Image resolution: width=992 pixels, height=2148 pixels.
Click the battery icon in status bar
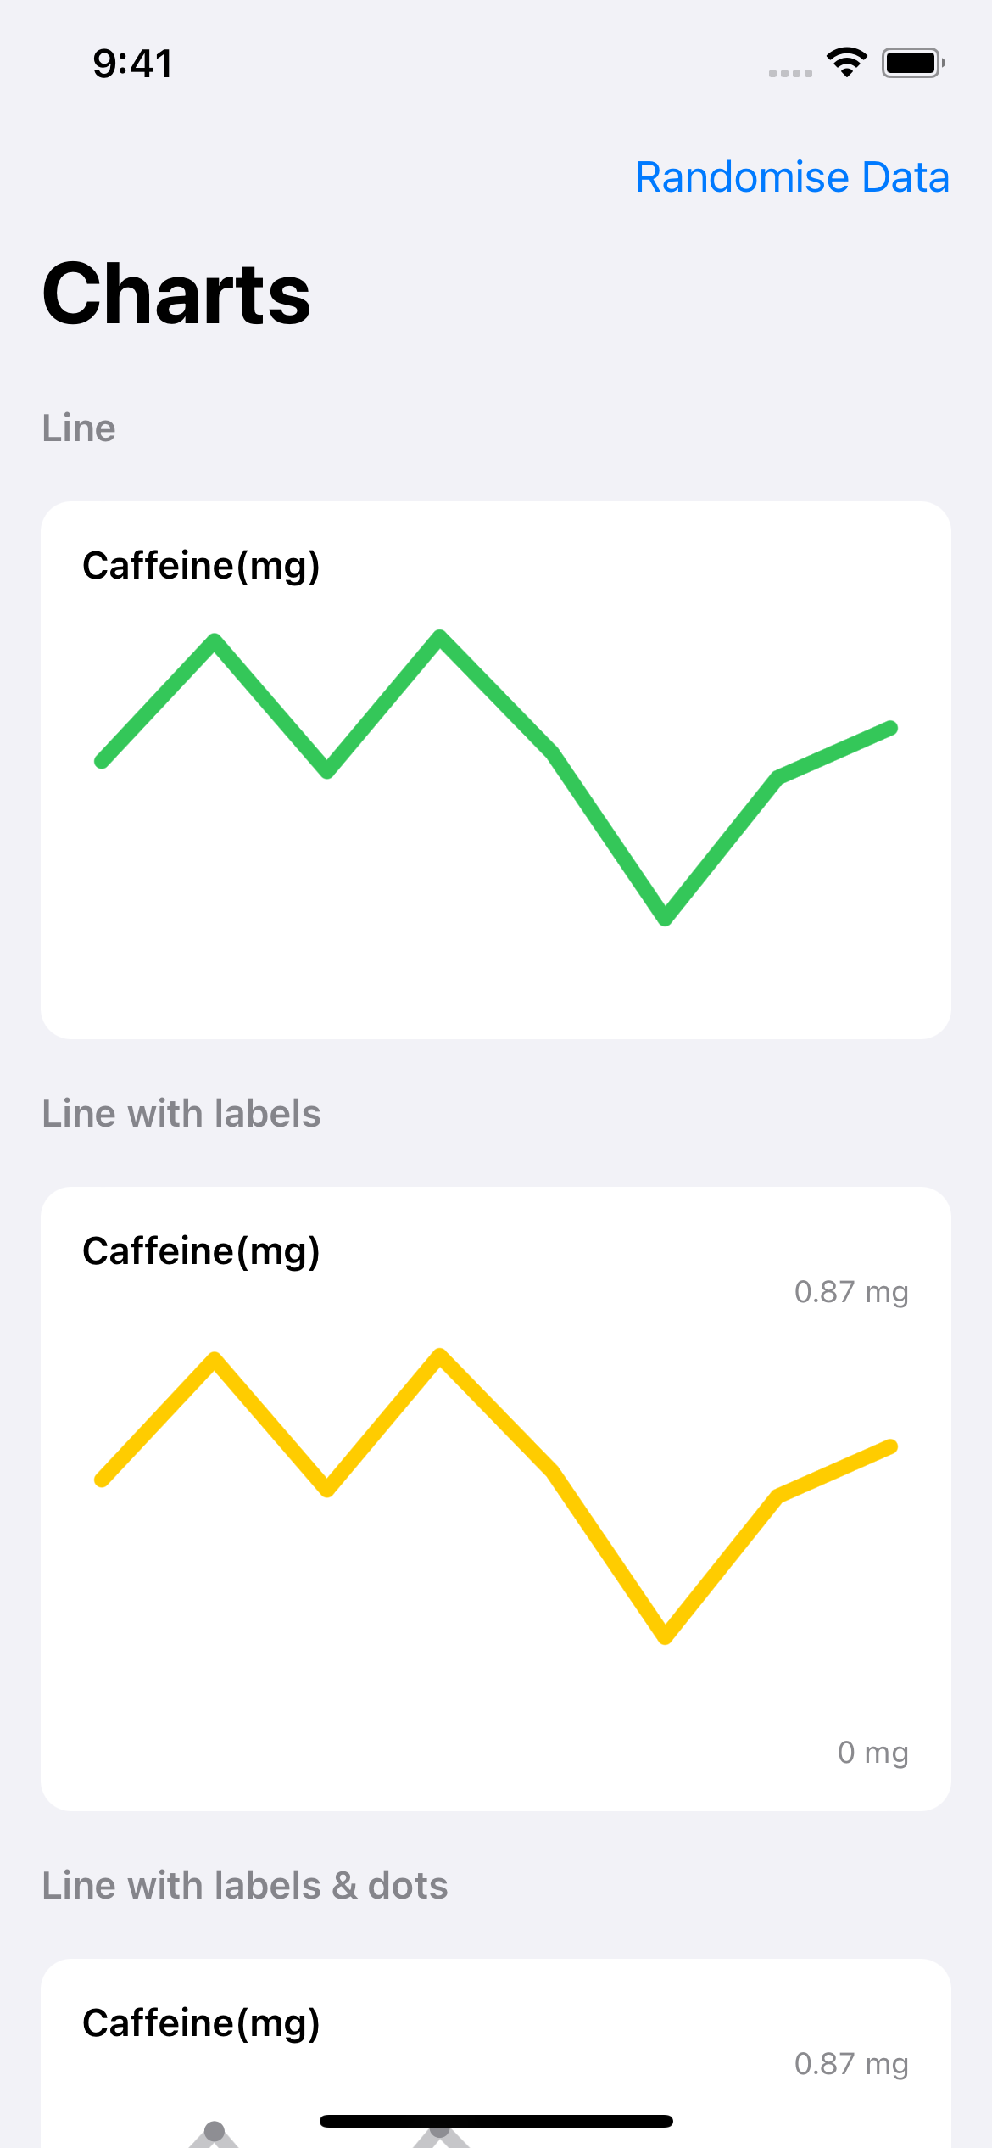913,63
